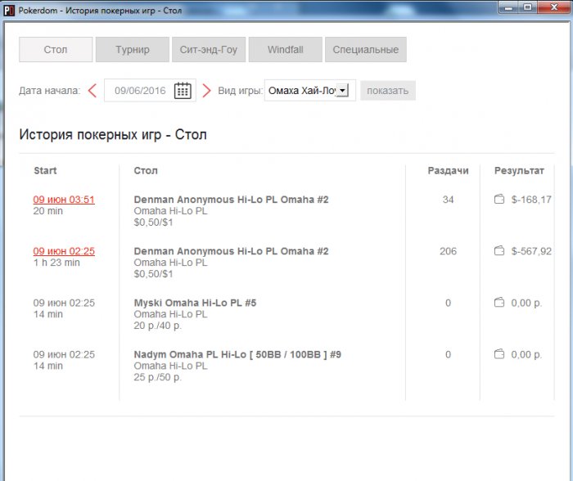Click wallet icon in Nadym Omaha row
Screen dimensions: 573x481
pyautogui.click(x=499, y=354)
